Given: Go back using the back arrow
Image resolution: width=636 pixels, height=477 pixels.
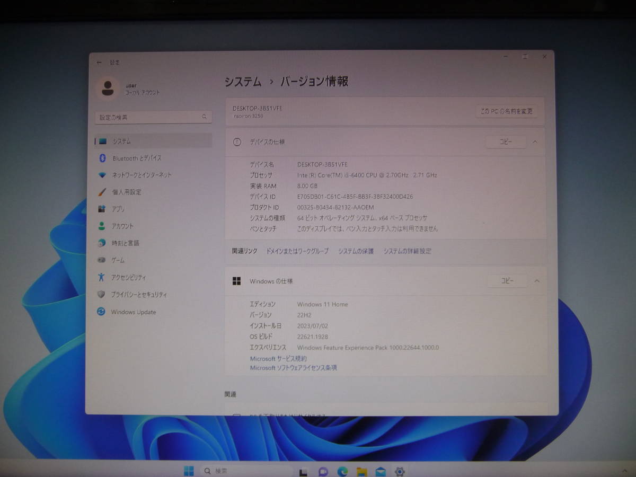Looking at the screenshot, I should pyautogui.click(x=99, y=63).
